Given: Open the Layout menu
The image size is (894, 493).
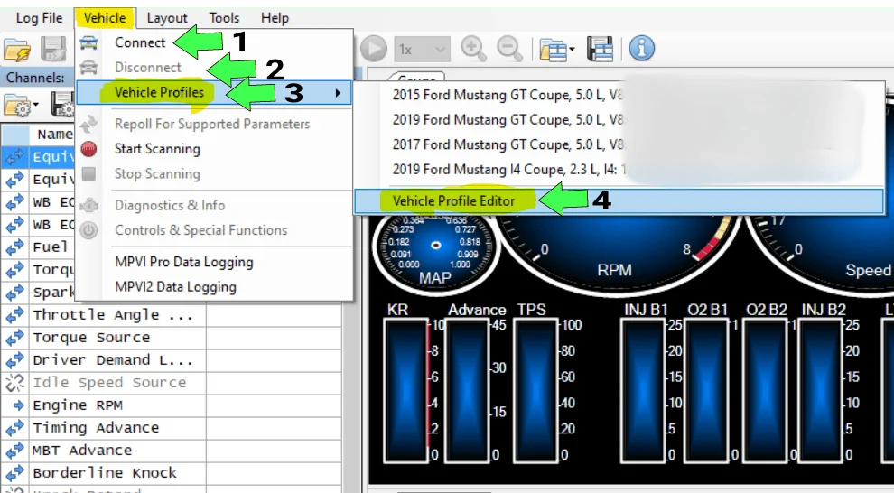Looking at the screenshot, I should point(167,18).
